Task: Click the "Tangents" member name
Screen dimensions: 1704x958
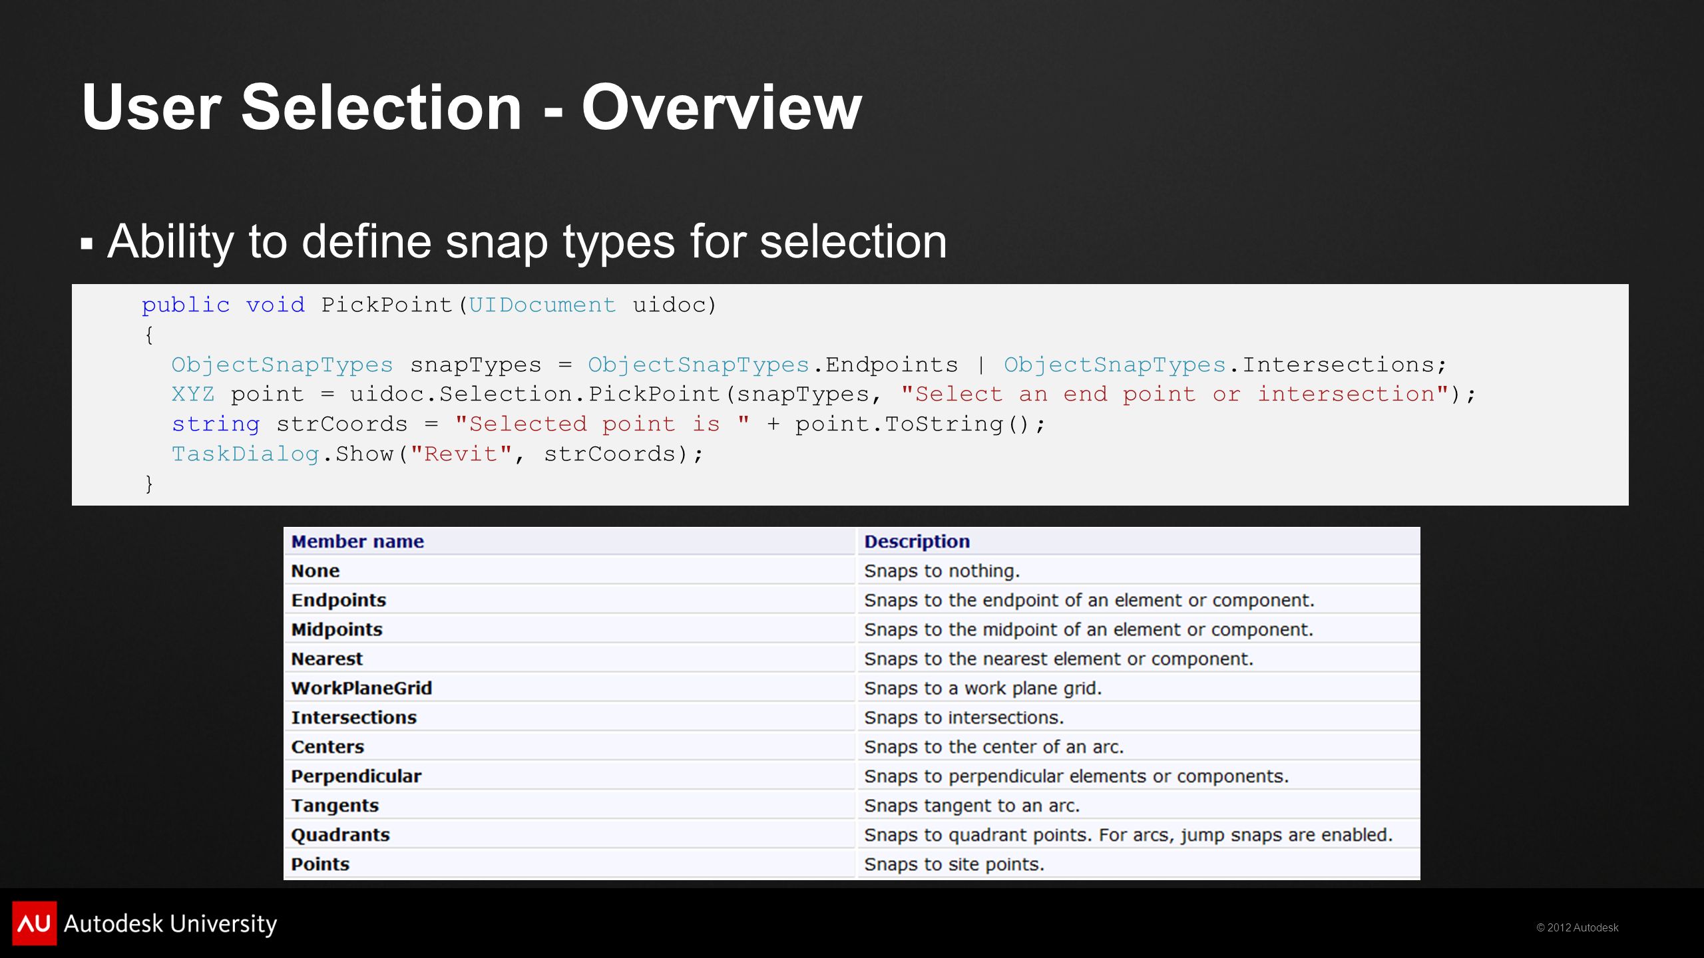Action: click(335, 806)
